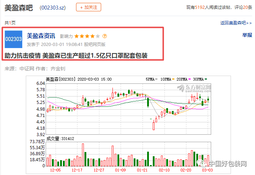
Task: Click the author name 齐金钊
Action: click(58, 69)
